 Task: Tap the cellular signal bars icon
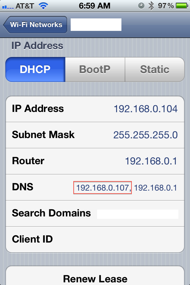point(8,7)
